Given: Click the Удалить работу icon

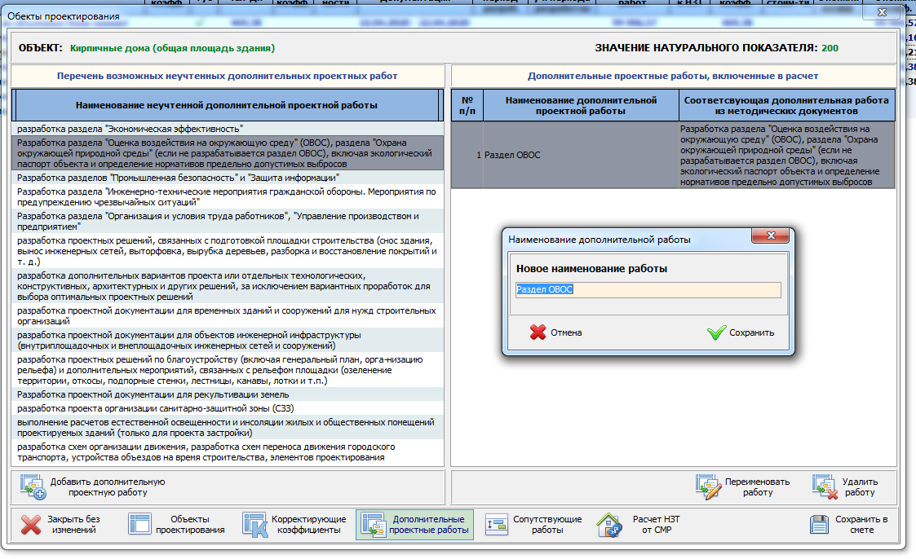Looking at the screenshot, I should tap(825, 486).
